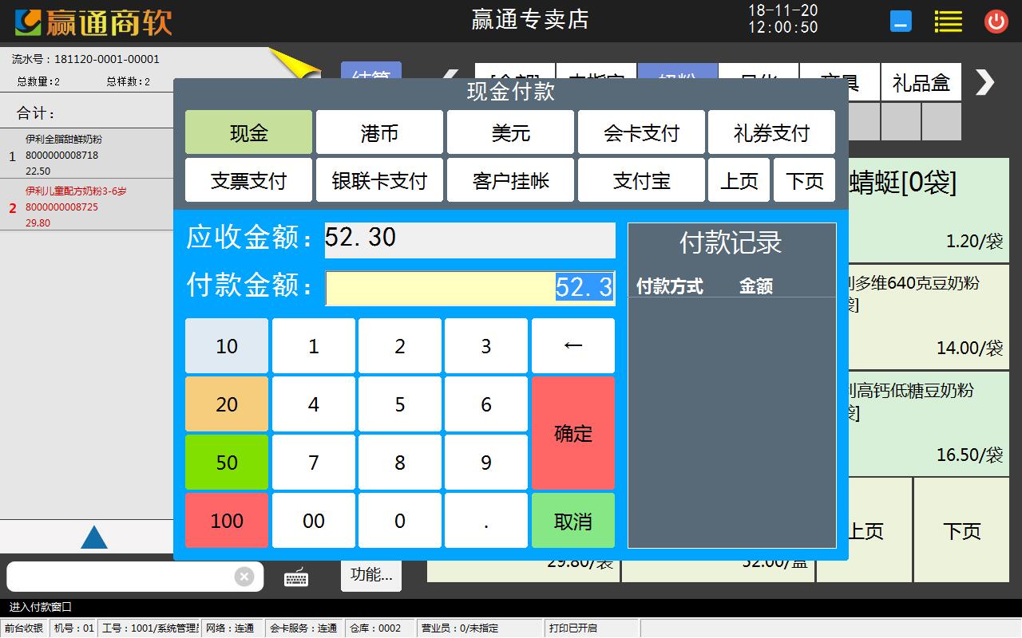Switch to 礼品盒 category tab

point(921,82)
